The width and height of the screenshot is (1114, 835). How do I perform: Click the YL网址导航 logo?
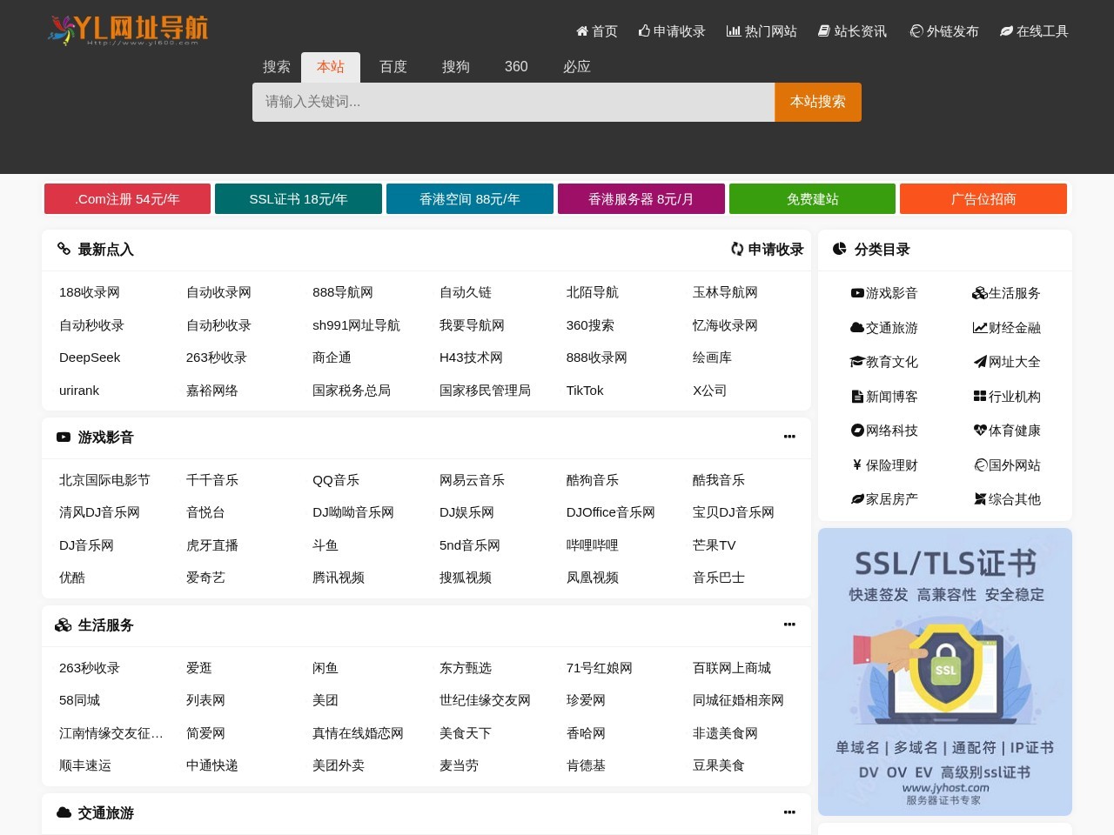pyautogui.click(x=127, y=29)
